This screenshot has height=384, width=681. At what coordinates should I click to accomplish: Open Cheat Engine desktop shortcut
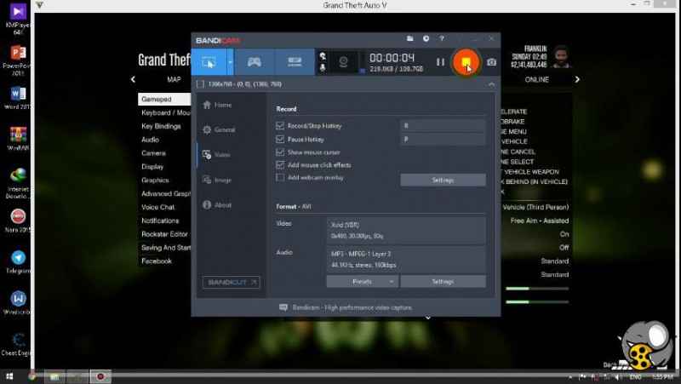click(18, 344)
